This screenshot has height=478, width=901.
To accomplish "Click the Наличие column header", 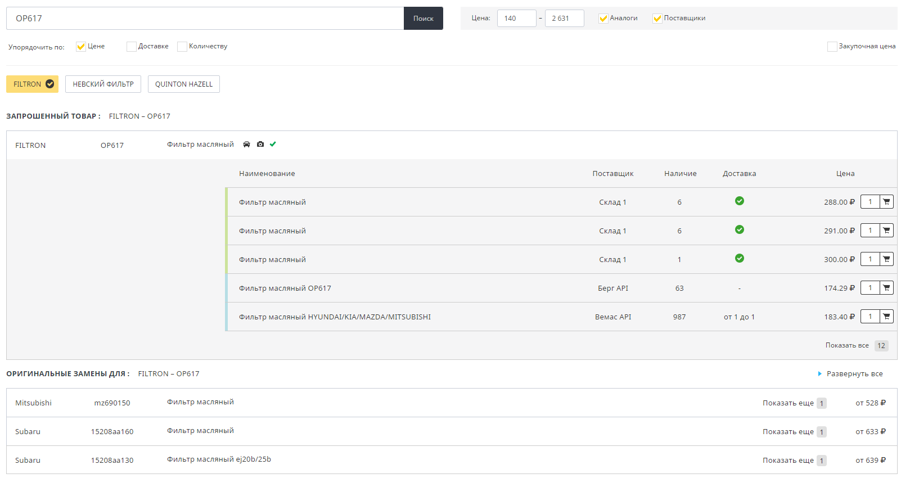I will [681, 174].
